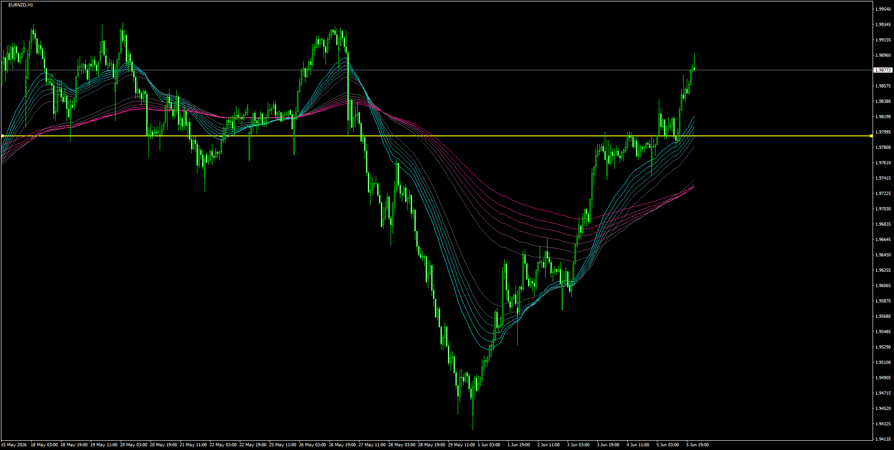Click the 1.95485 price axis label
The width and height of the screenshot is (894, 450).
coord(883,332)
